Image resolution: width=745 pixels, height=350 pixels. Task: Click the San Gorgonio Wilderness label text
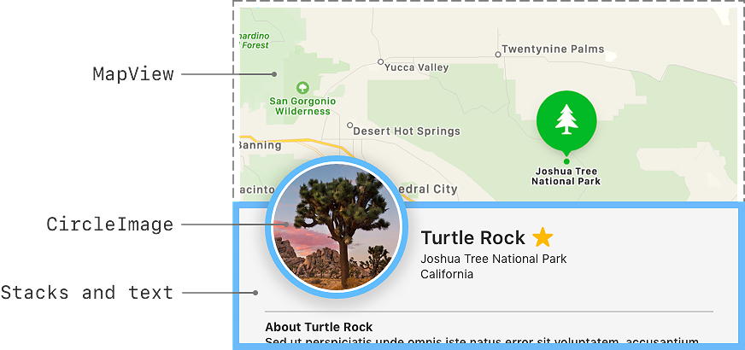tap(302, 106)
